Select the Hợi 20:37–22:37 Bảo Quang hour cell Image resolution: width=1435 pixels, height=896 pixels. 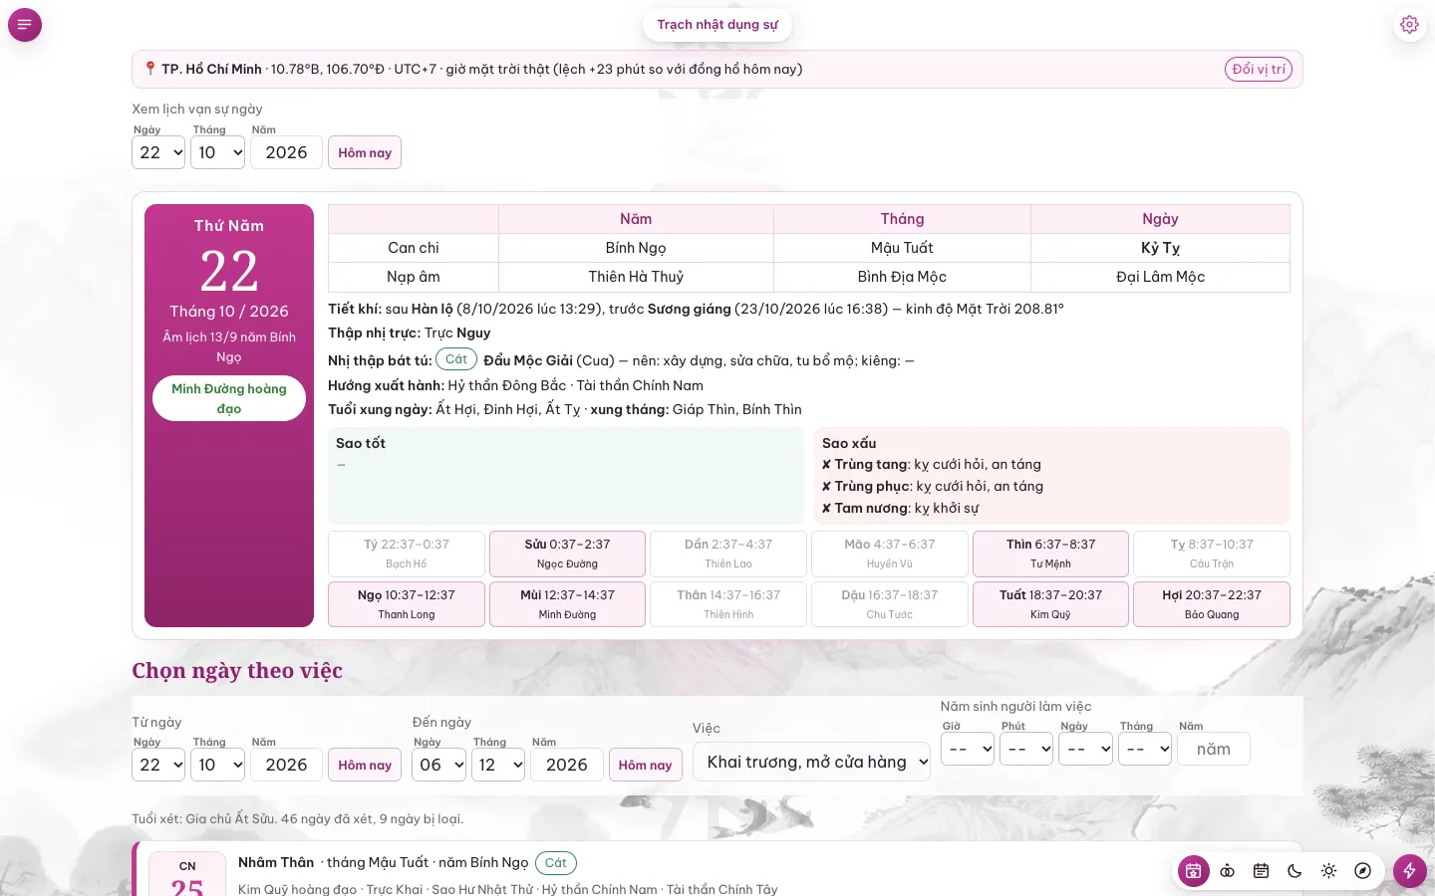pyautogui.click(x=1212, y=604)
